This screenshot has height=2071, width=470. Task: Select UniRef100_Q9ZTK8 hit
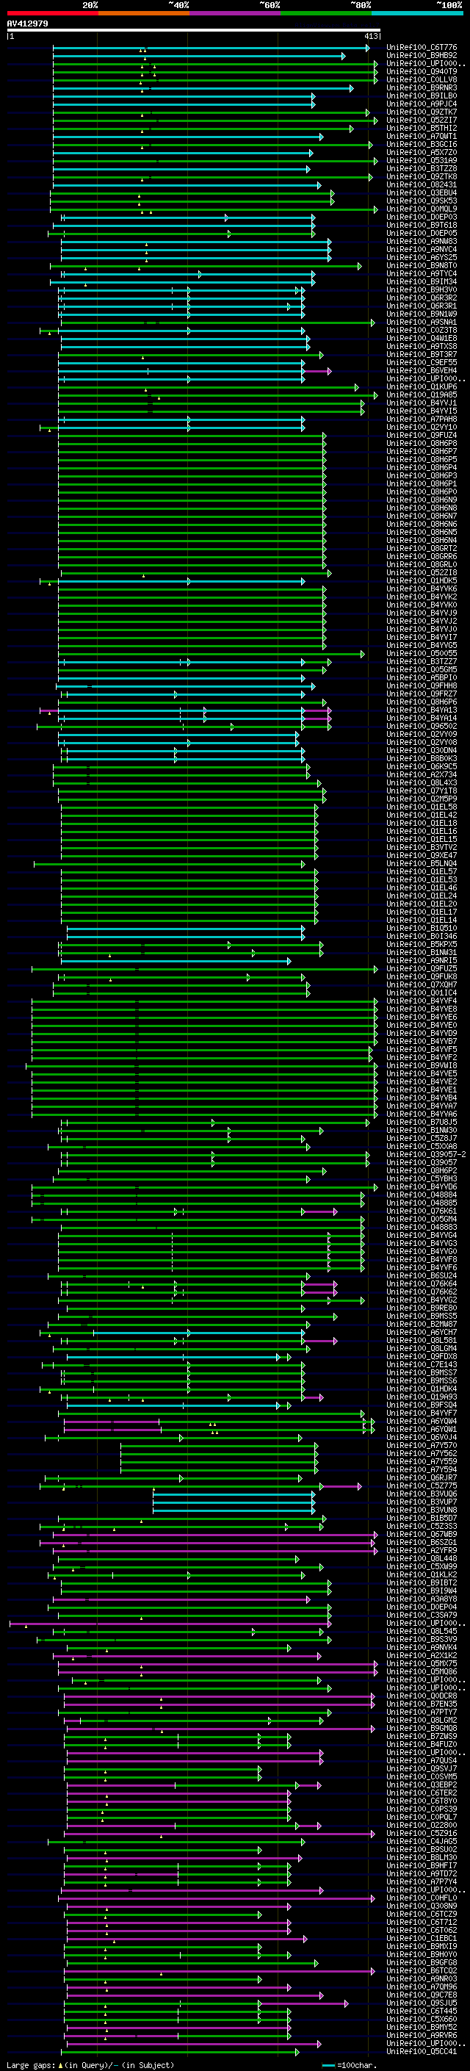coord(422,177)
